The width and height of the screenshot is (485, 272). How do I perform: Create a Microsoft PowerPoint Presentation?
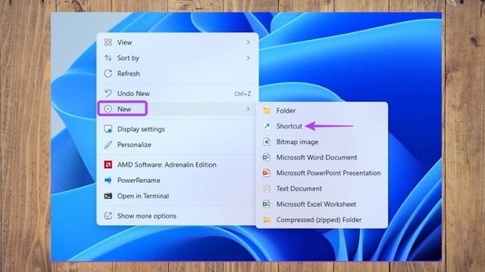tap(321, 173)
